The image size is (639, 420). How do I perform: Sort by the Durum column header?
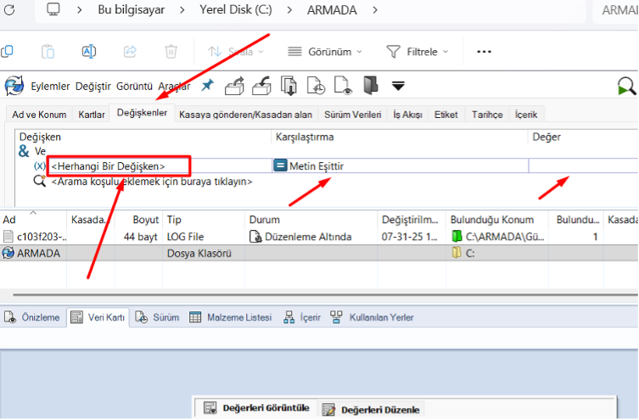pyautogui.click(x=311, y=220)
